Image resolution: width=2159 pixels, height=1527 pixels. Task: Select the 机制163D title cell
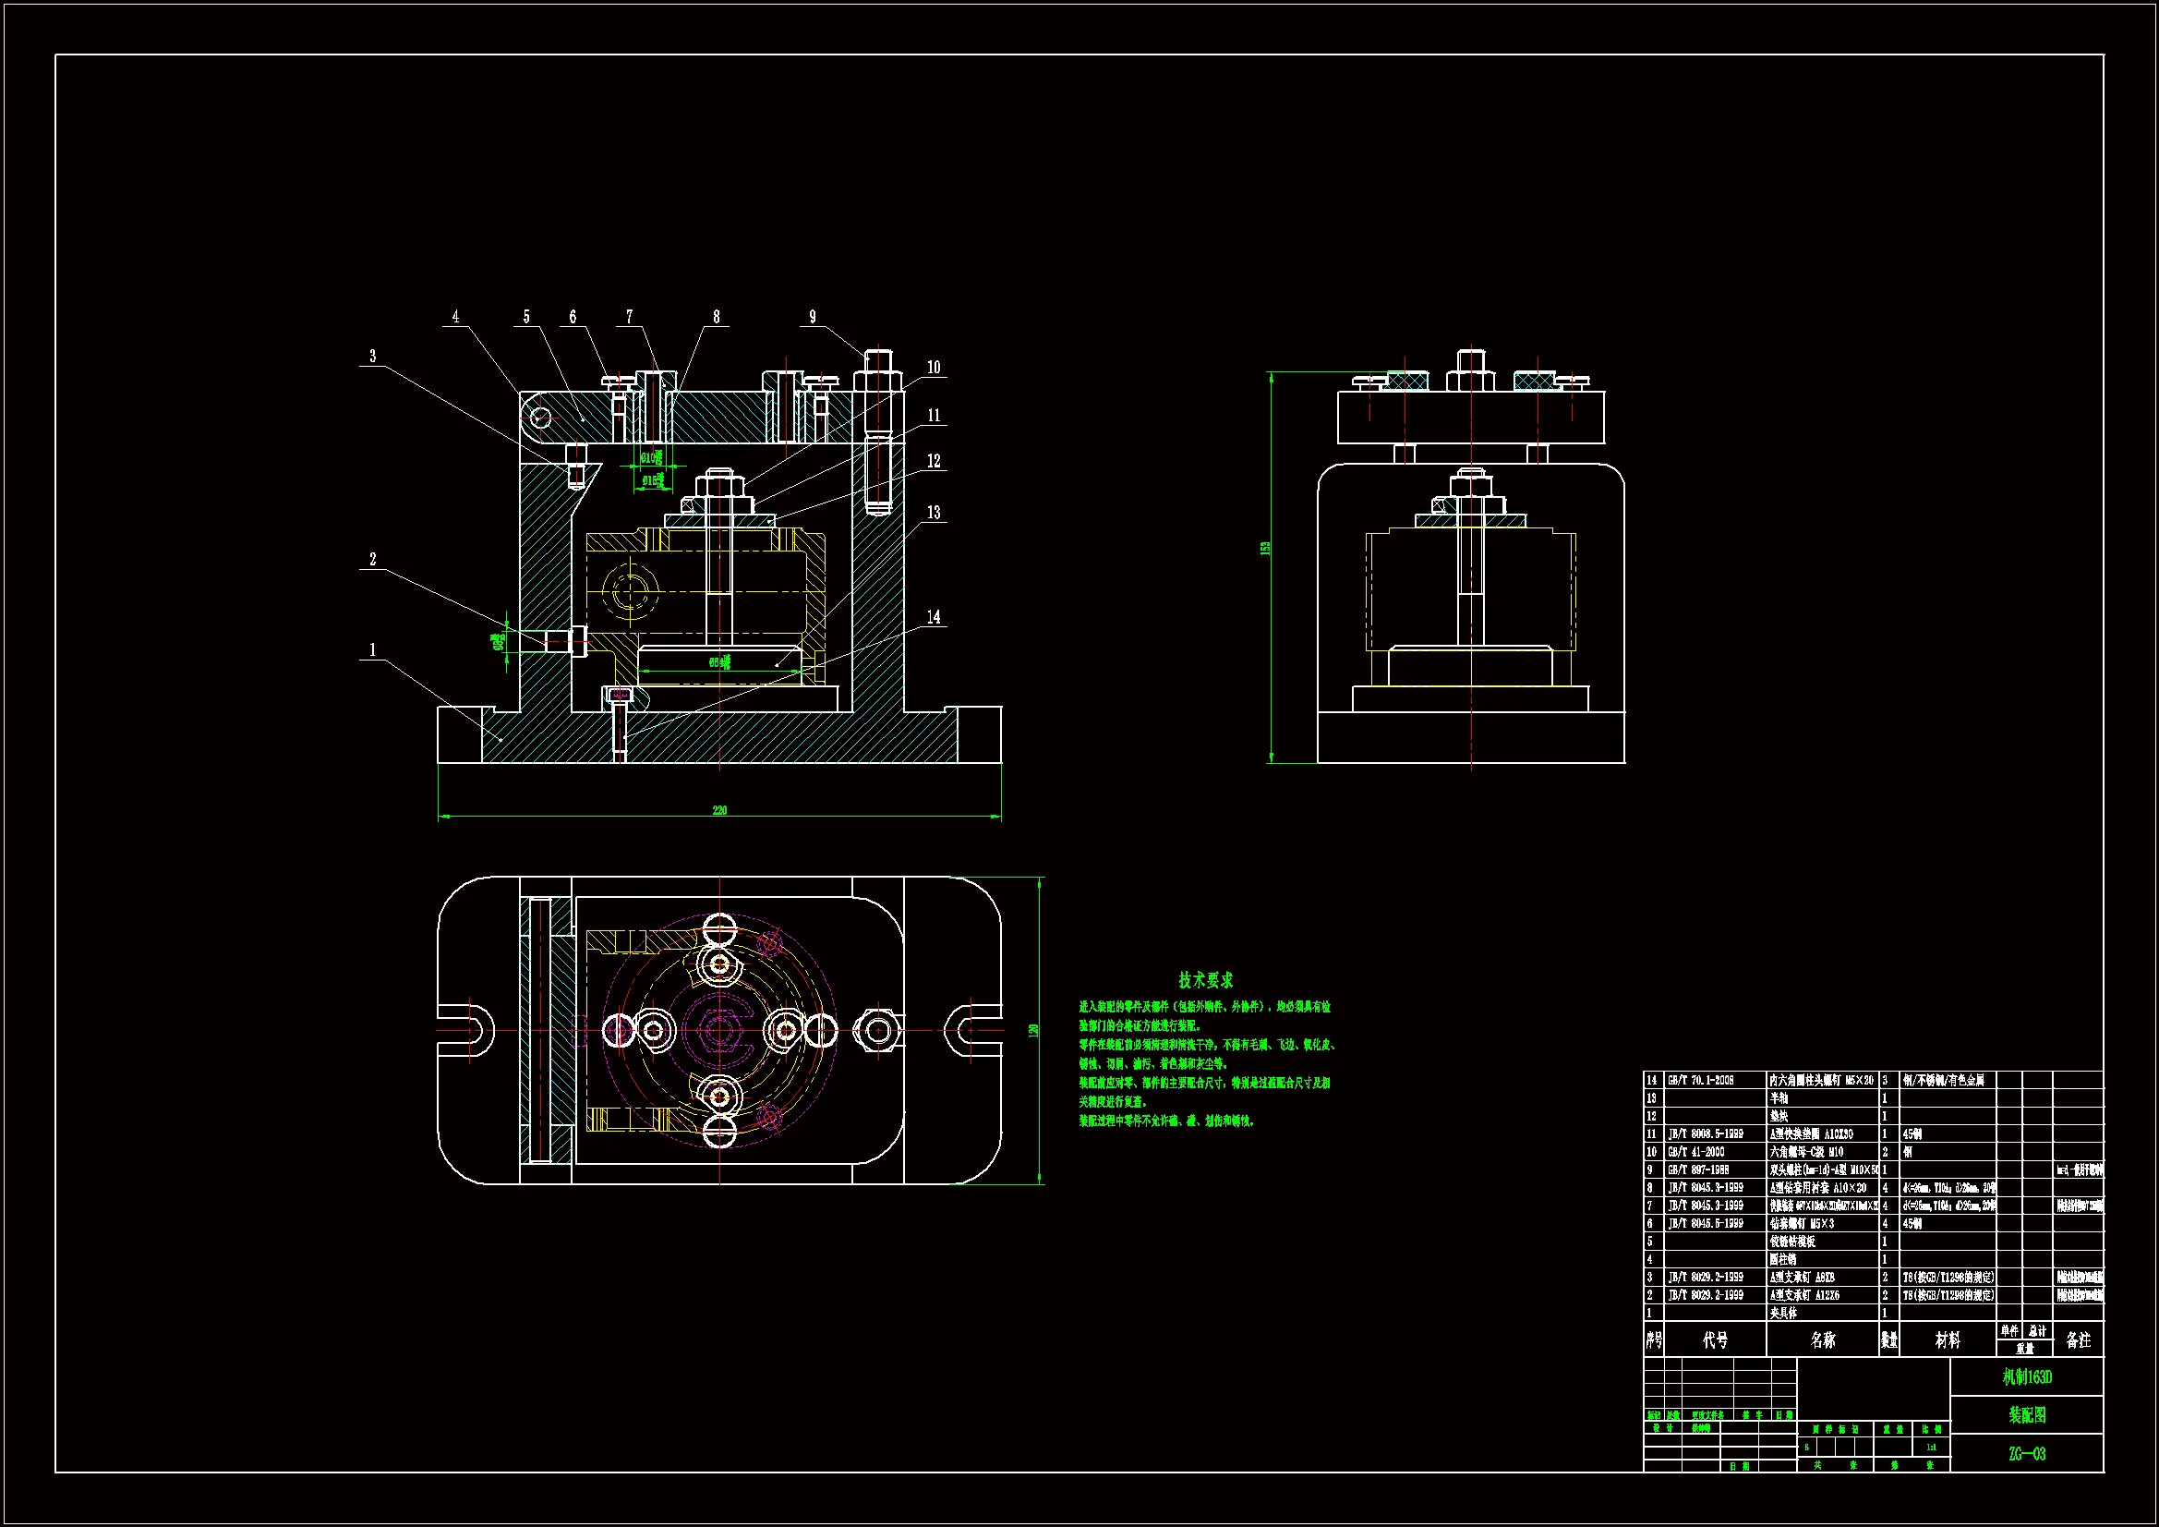coord(2026,1377)
